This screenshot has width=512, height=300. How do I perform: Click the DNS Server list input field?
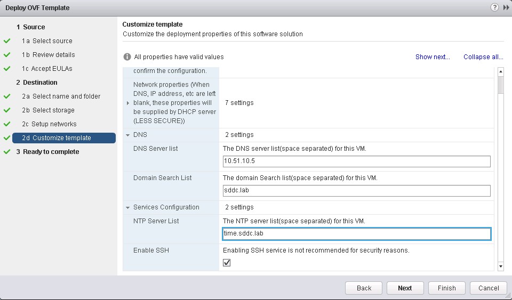click(356, 162)
